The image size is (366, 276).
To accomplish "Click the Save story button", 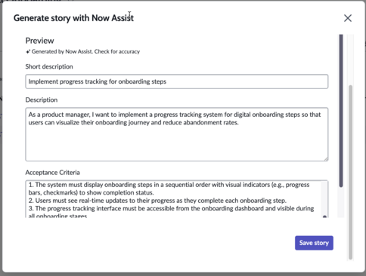I will click(314, 243).
